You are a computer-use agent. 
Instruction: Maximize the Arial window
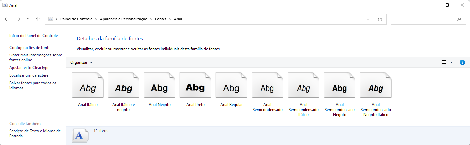click(x=447, y=5)
